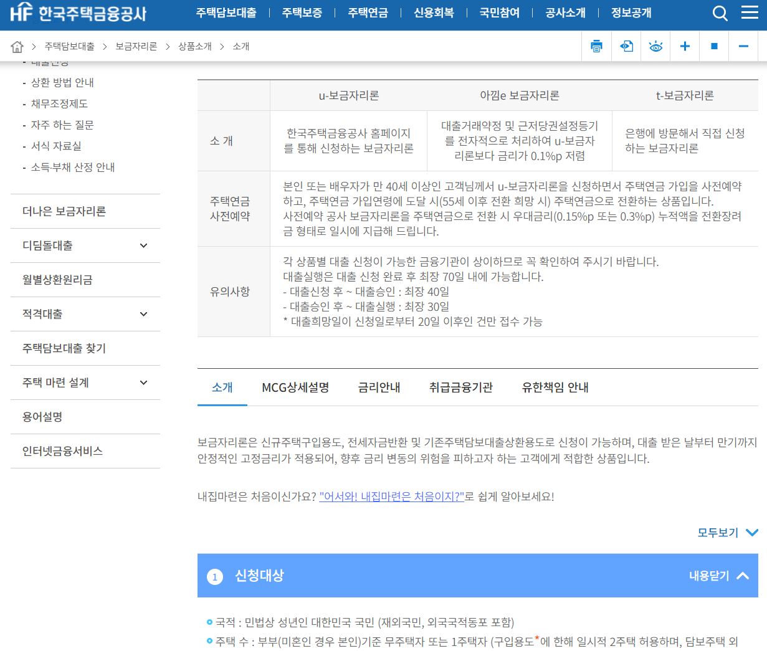Click 주택담보대출 in the breadcrumb
The height and width of the screenshot is (651, 767).
coord(69,47)
